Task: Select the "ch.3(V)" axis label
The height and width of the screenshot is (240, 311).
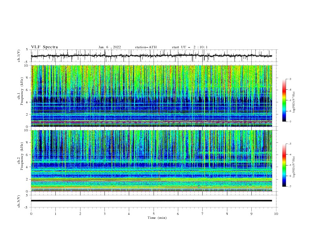Action: [x=19, y=201]
